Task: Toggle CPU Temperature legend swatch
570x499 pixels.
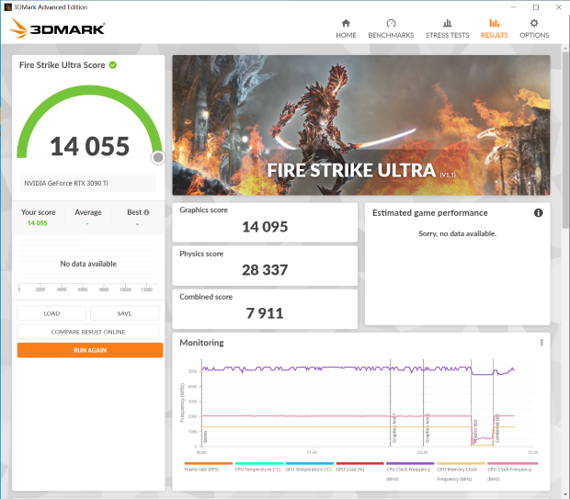Action: click(x=259, y=463)
